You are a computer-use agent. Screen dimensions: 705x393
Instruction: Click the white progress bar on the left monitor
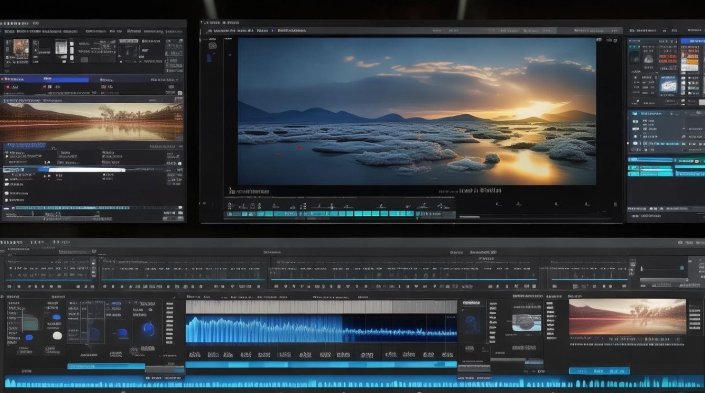point(87,170)
